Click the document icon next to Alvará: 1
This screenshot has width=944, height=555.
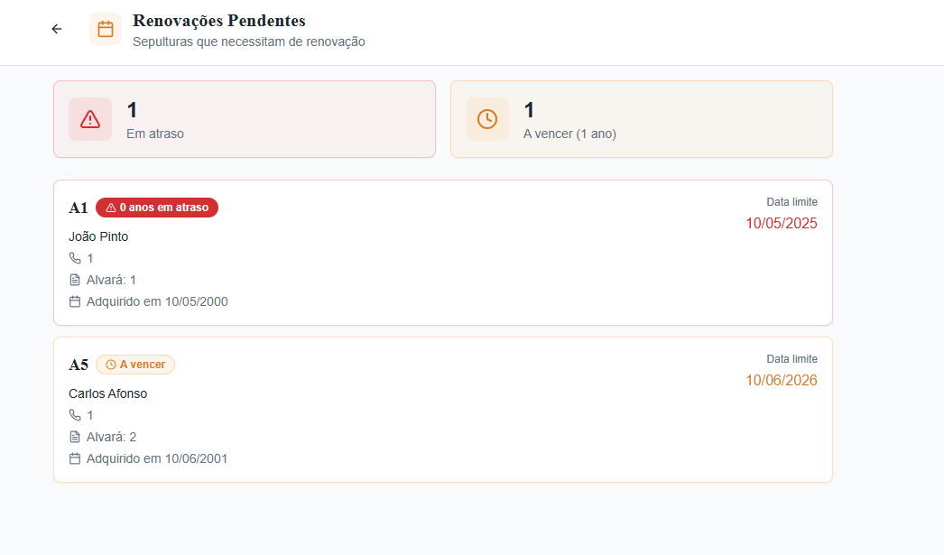75,280
